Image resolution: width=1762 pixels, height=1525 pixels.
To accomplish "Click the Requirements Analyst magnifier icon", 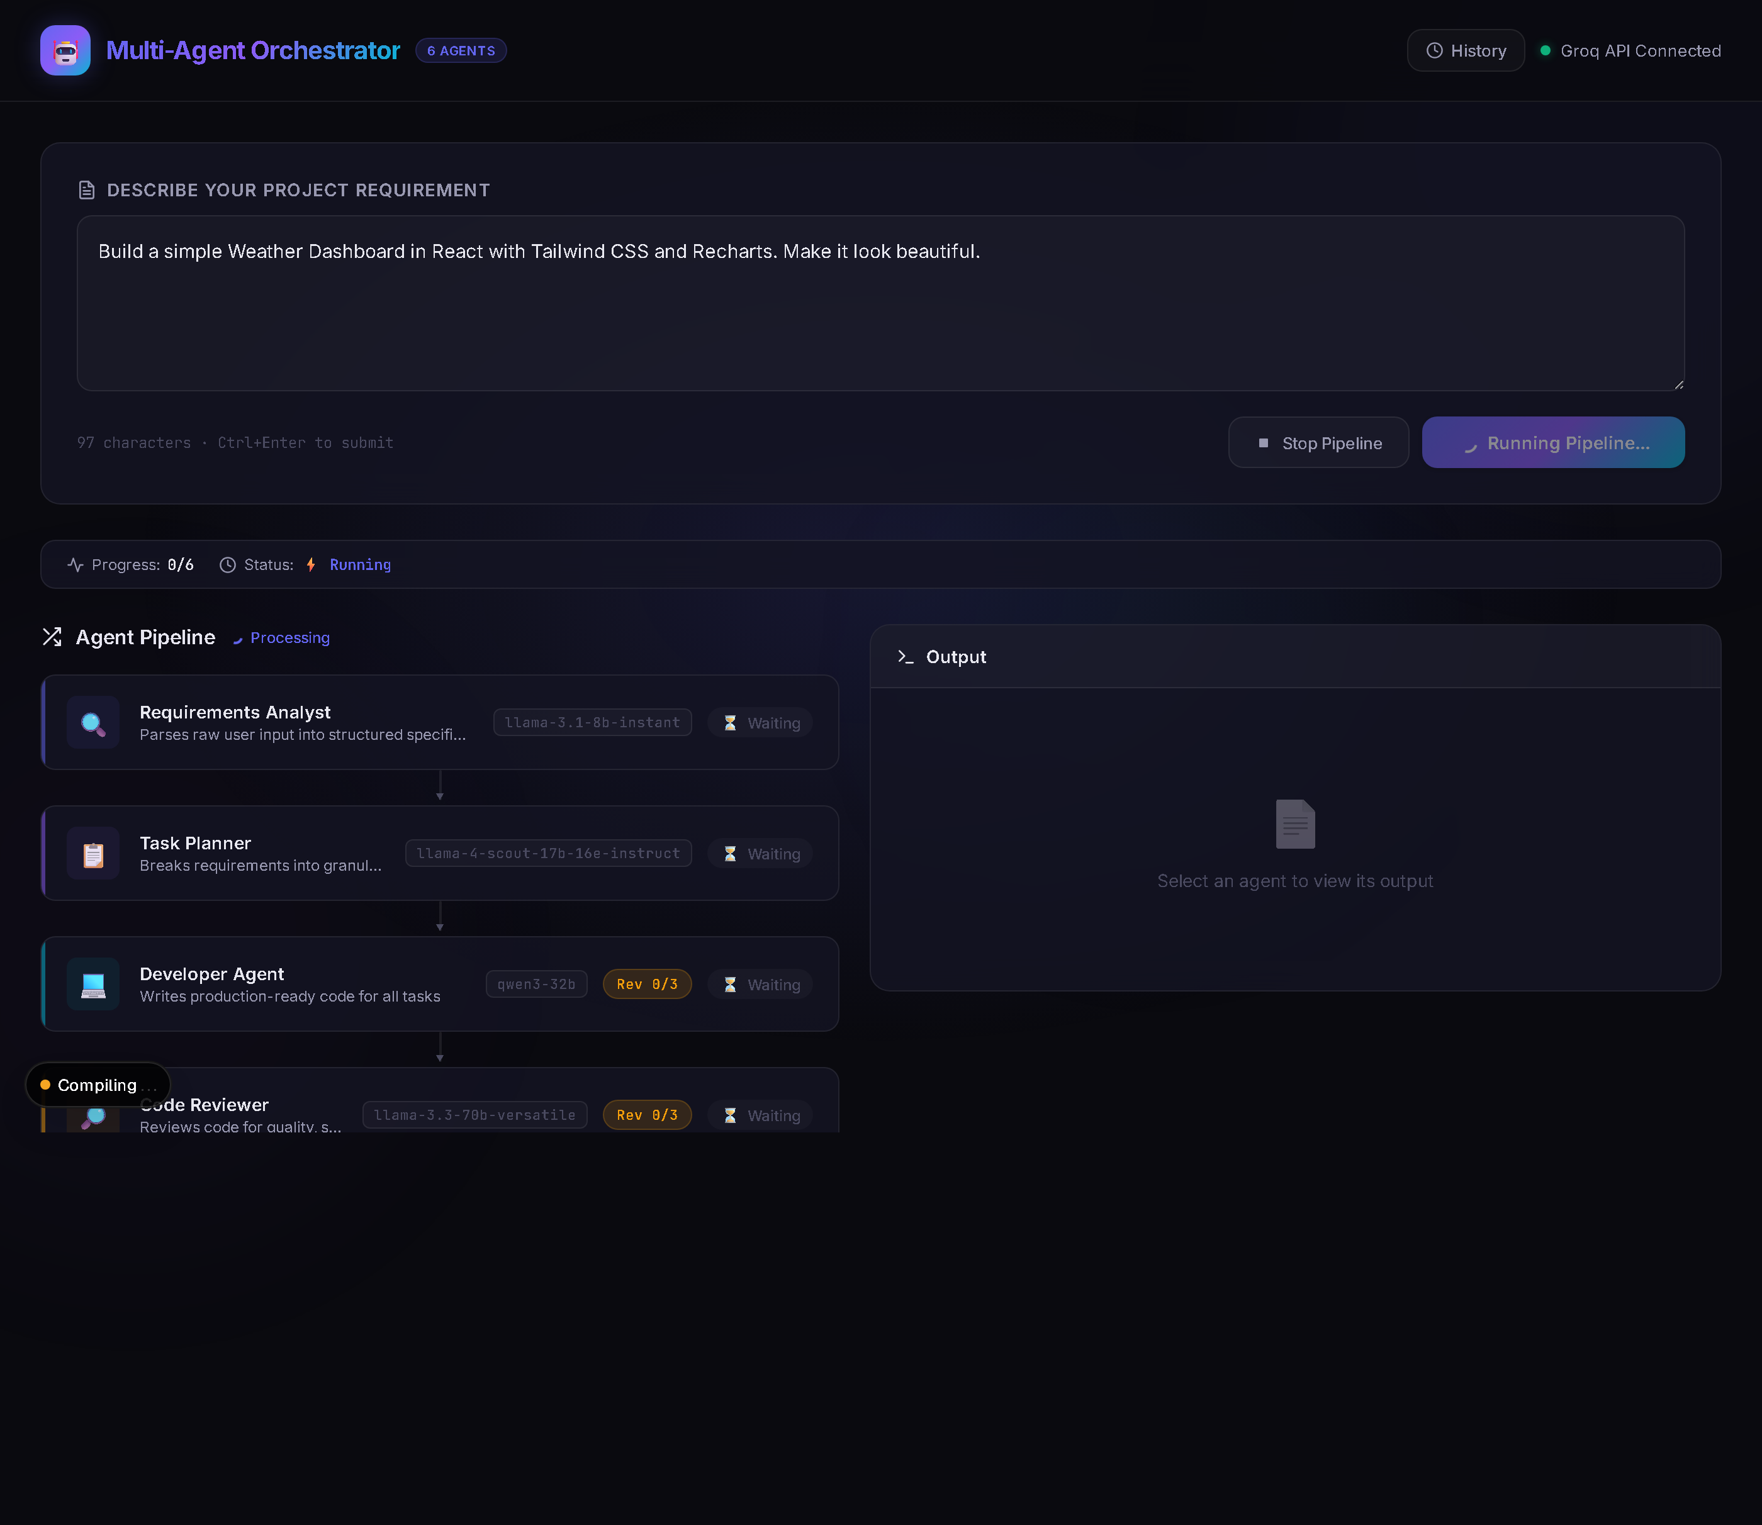I will click(x=93, y=722).
